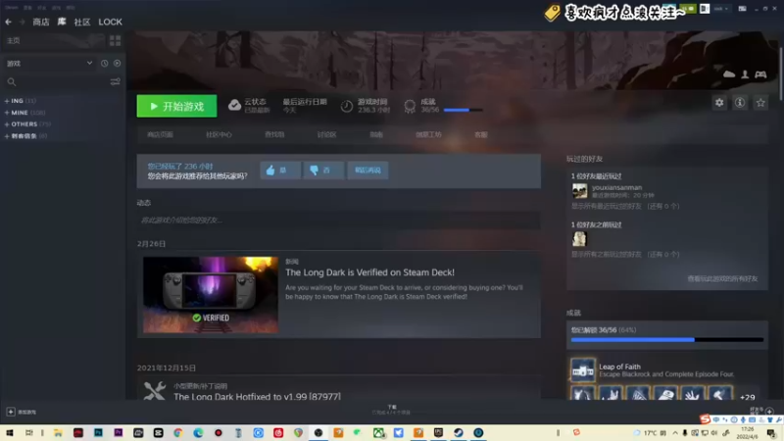Open the game settings gear icon
Image resolution: width=784 pixels, height=441 pixels.
pos(719,103)
